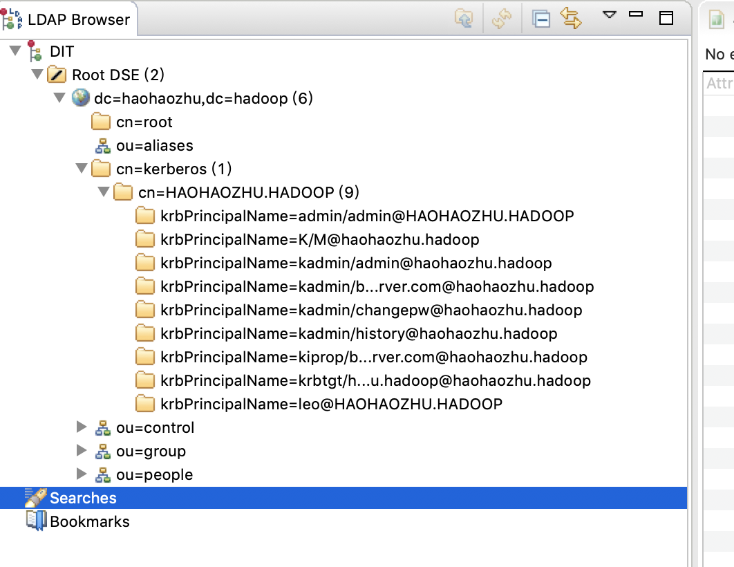Click the DIT root icon
This screenshot has width=734, height=567.
pyautogui.click(x=33, y=51)
